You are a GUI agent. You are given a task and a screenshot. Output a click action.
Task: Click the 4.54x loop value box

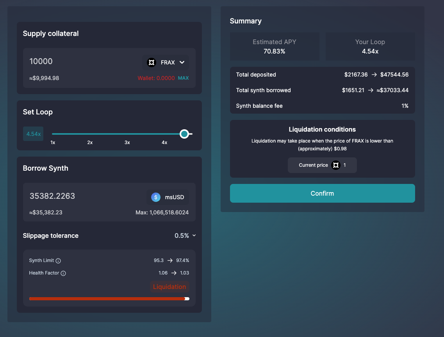tap(33, 134)
